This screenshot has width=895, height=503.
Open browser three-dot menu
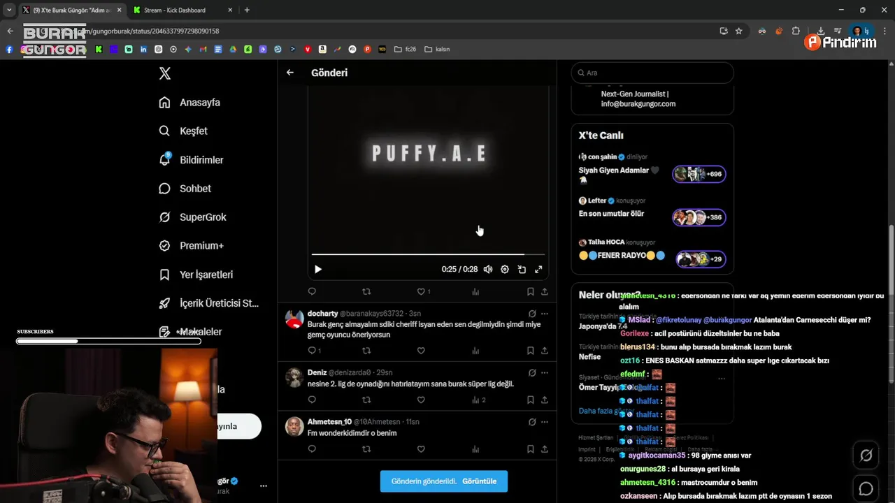[x=885, y=31]
